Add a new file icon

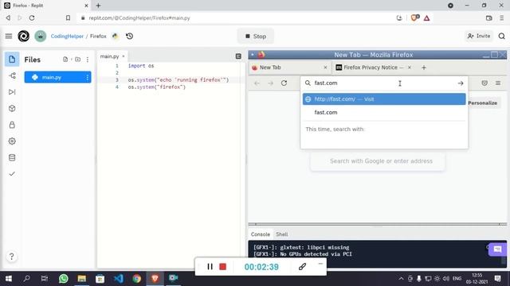click(x=65, y=60)
